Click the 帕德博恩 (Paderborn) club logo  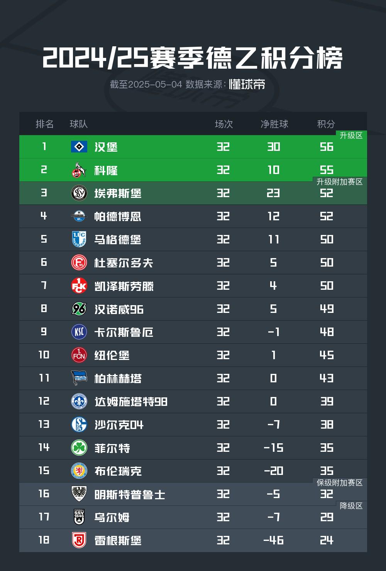[x=79, y=216]
